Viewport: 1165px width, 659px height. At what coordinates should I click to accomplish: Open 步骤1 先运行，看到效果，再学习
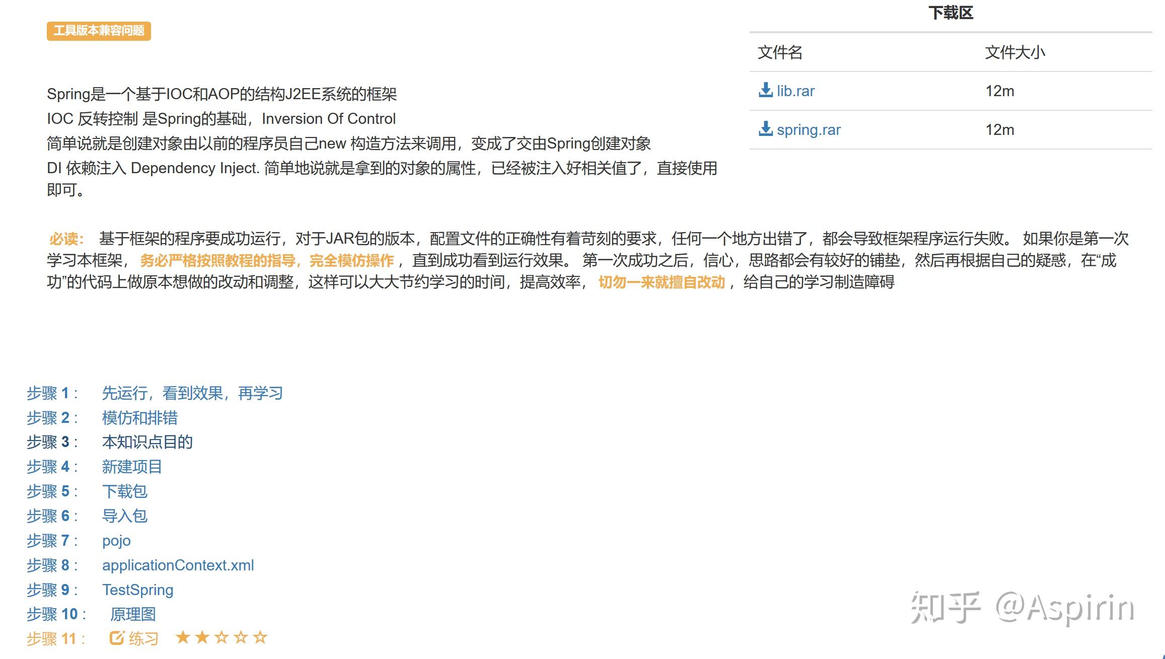[192, 393]
